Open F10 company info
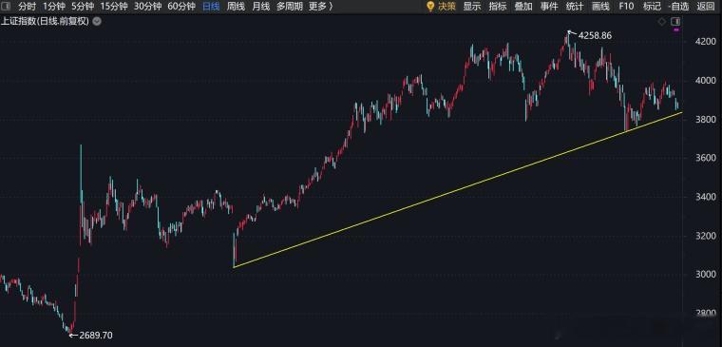 [x=626, y=7]
